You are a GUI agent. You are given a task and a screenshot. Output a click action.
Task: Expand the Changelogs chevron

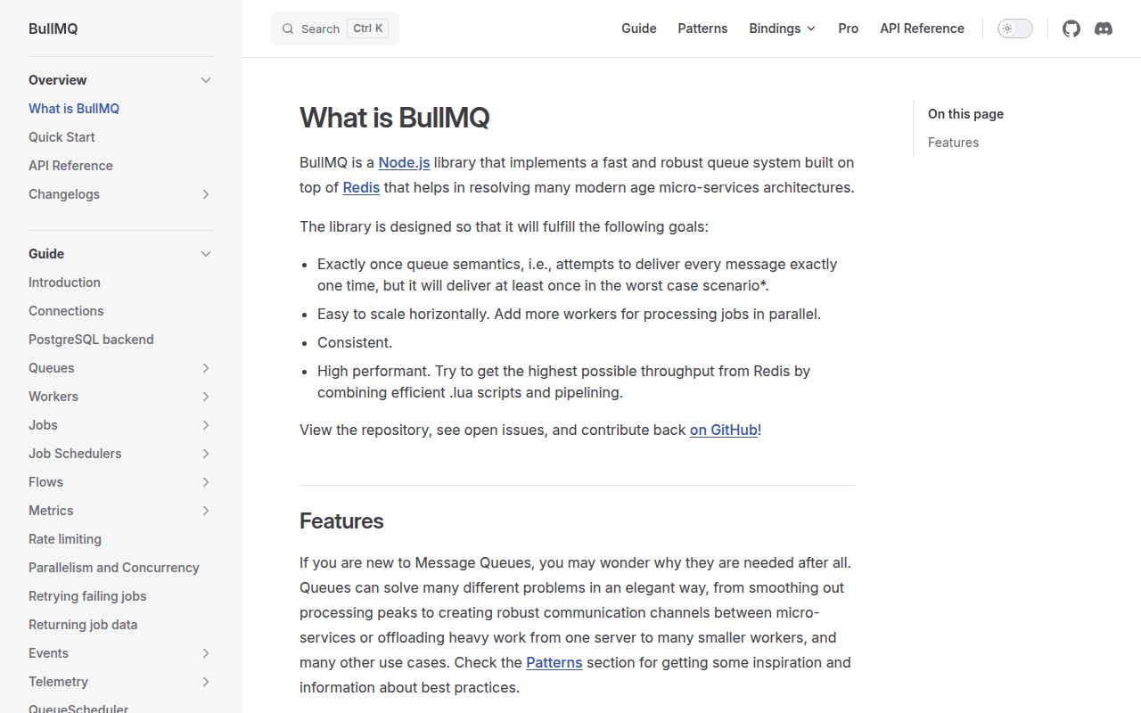(x=206, y=194)
